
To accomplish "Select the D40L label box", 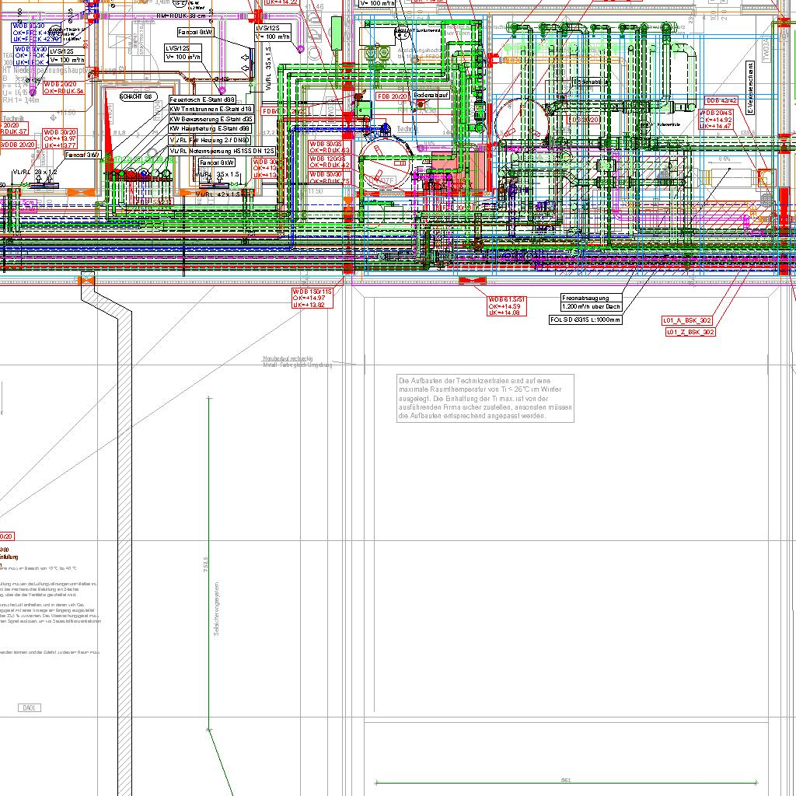I will point(31,707).
